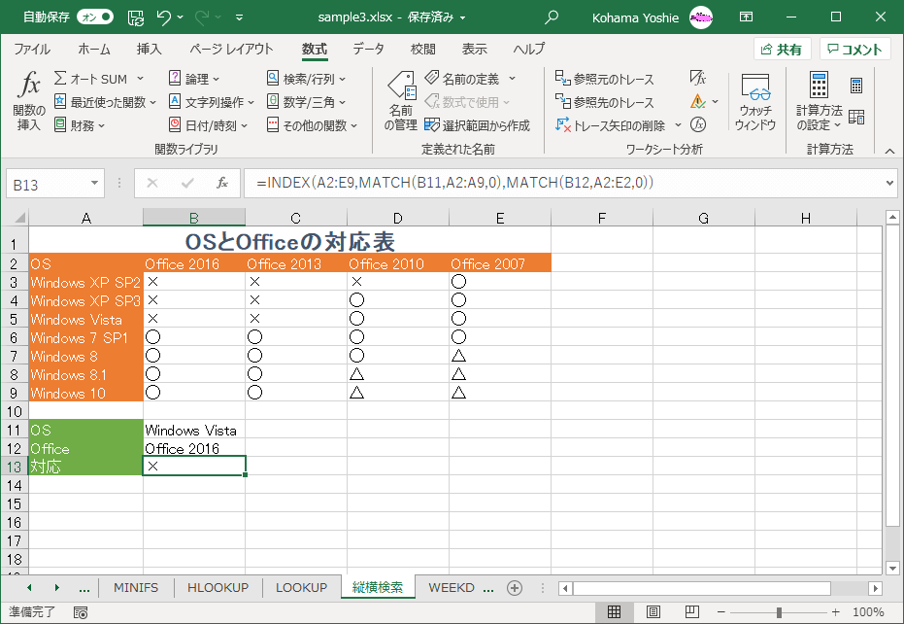This screenshot has height=624, width=904.
Task: Switch to the View (表示) tab
Action: coord(475,49)
